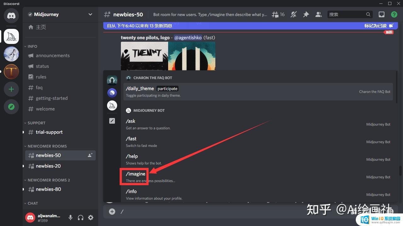The width and height of the screenshot is (403, 226).
Task: Select /daily_theme participate command
Action: pos(258,92)
